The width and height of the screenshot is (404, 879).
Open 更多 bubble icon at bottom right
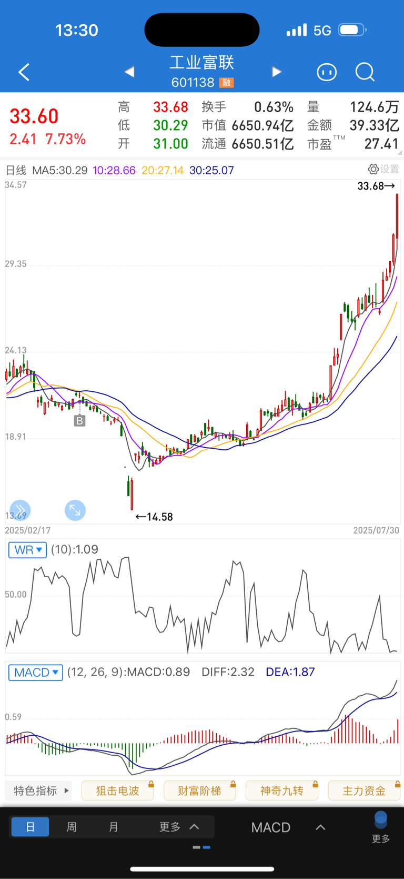coord(381,827)
